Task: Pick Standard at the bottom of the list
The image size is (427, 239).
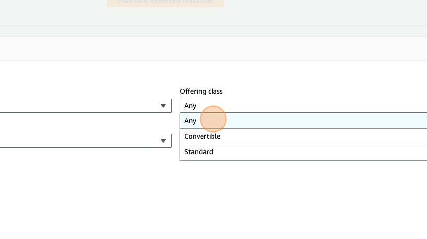Action: (x=199, y=152)
